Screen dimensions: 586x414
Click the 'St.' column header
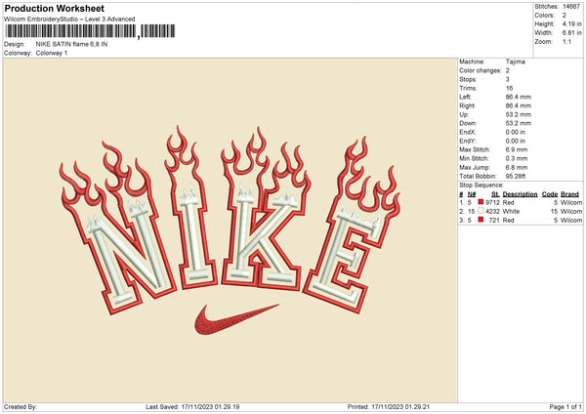tap(495, 194)
